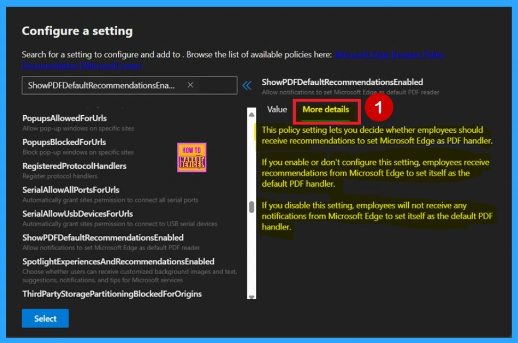Select the PopupsBlockedForUrls setting
The height and width of the screenshot is (343, 518).
coord(64,142)
